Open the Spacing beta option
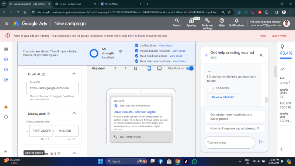This screenshot has height=166, width=295. [x=191, y=23]
